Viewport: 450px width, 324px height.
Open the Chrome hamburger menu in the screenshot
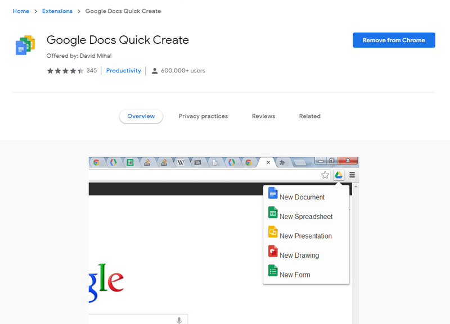click(x=352, y=175)
